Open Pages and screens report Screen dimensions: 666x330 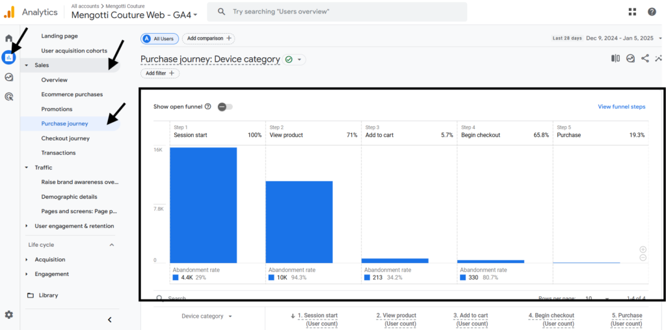tap(79, 211)
